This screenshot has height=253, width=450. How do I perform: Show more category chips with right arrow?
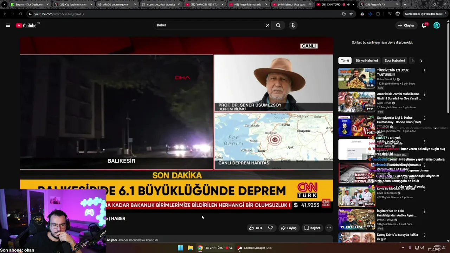tap(421, 60)
